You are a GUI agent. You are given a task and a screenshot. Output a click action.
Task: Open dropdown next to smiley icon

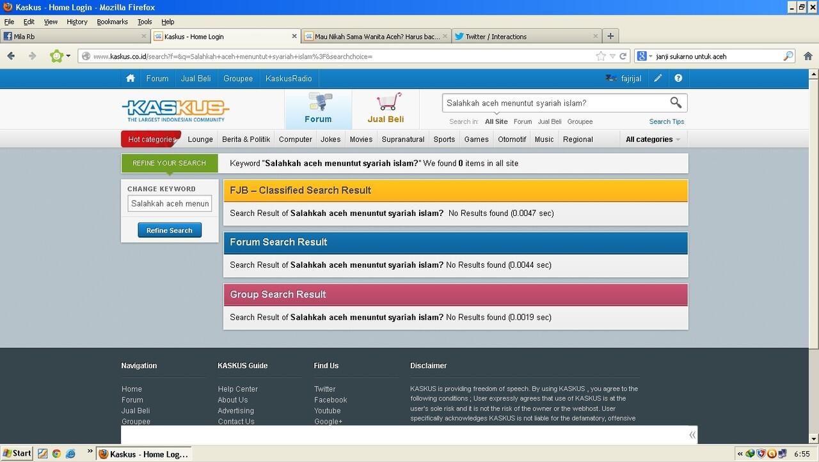click(x=68, y=56)
